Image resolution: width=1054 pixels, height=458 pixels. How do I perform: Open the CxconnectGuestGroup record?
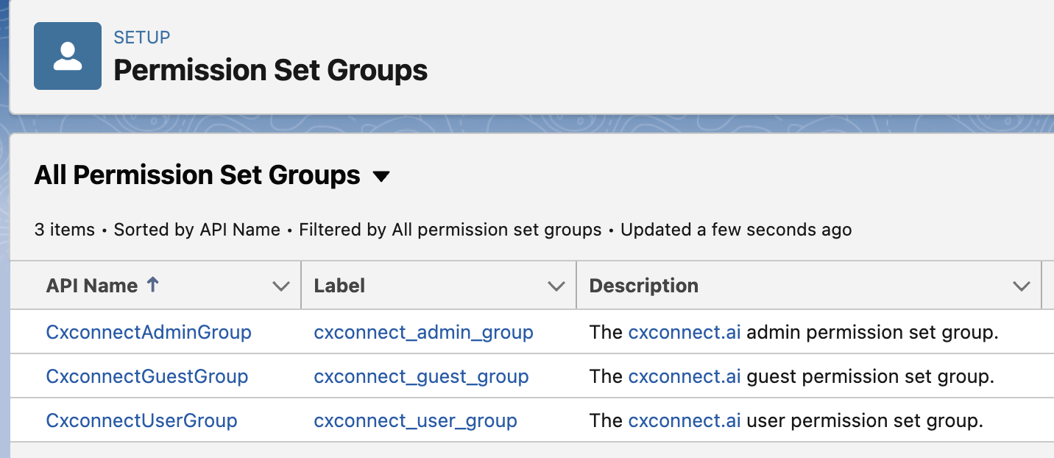[147, 376]
